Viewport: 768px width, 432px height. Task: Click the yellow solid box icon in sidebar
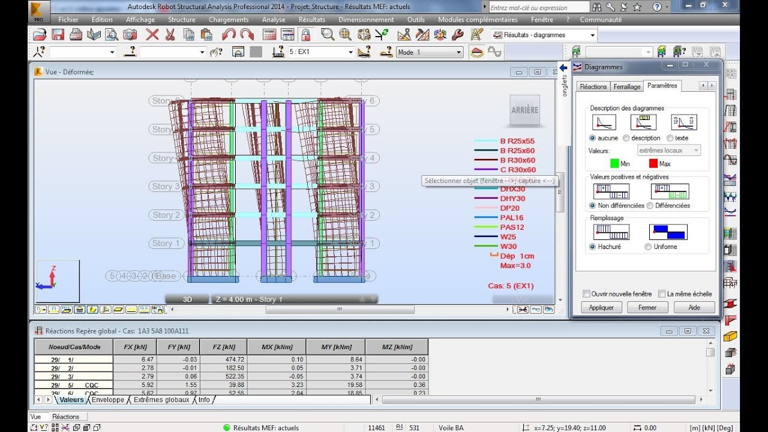click(730, 336)
